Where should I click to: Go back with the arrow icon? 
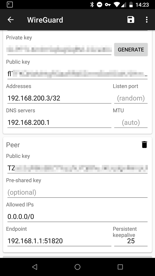10,20
